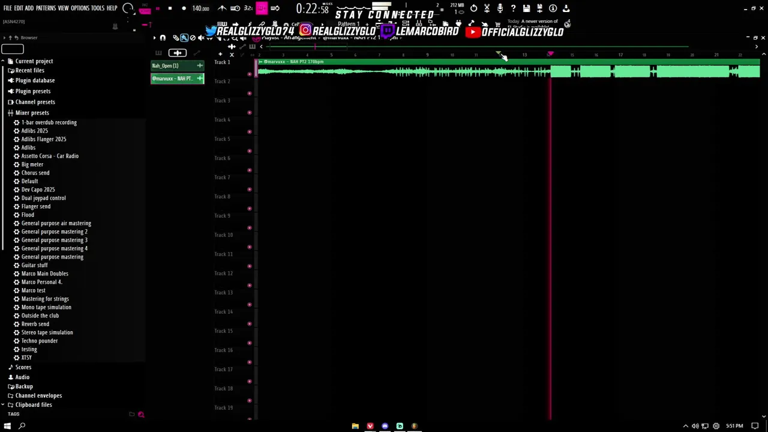768x432 pixels.
Task: Click the question mark help icon
Action: pyautogui.click(x=513, y=8)
